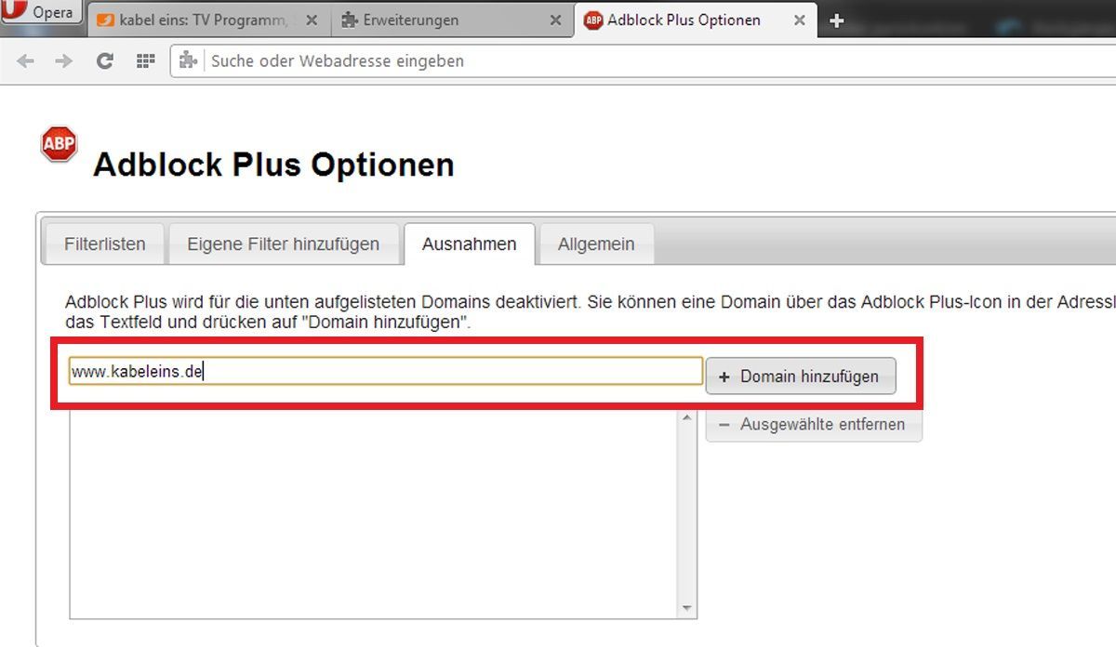
Task: Open a new tab with plus icon
Action: [836, 20]
